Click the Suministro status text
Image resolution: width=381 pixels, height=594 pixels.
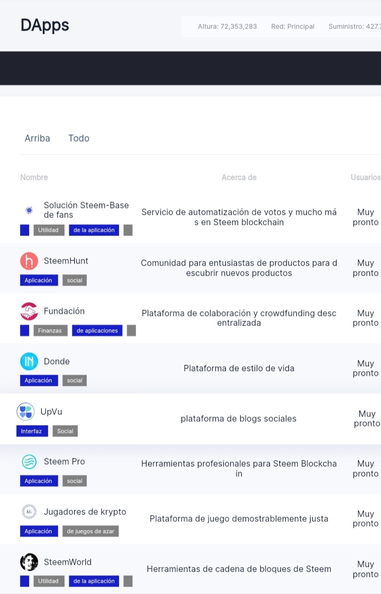(355, 26)
